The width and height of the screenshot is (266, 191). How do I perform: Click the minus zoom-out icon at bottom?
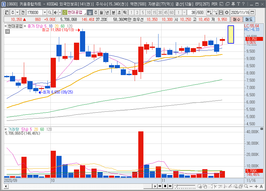[251, 186]
